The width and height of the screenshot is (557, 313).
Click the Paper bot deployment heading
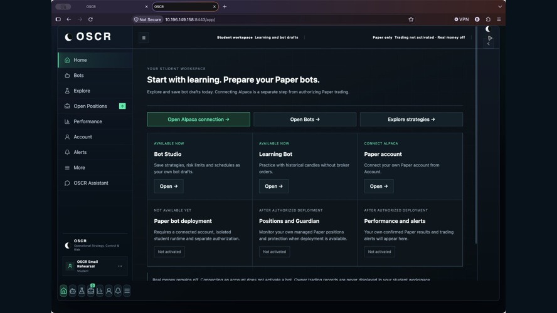pyautogui.click(x=183, y=221)
